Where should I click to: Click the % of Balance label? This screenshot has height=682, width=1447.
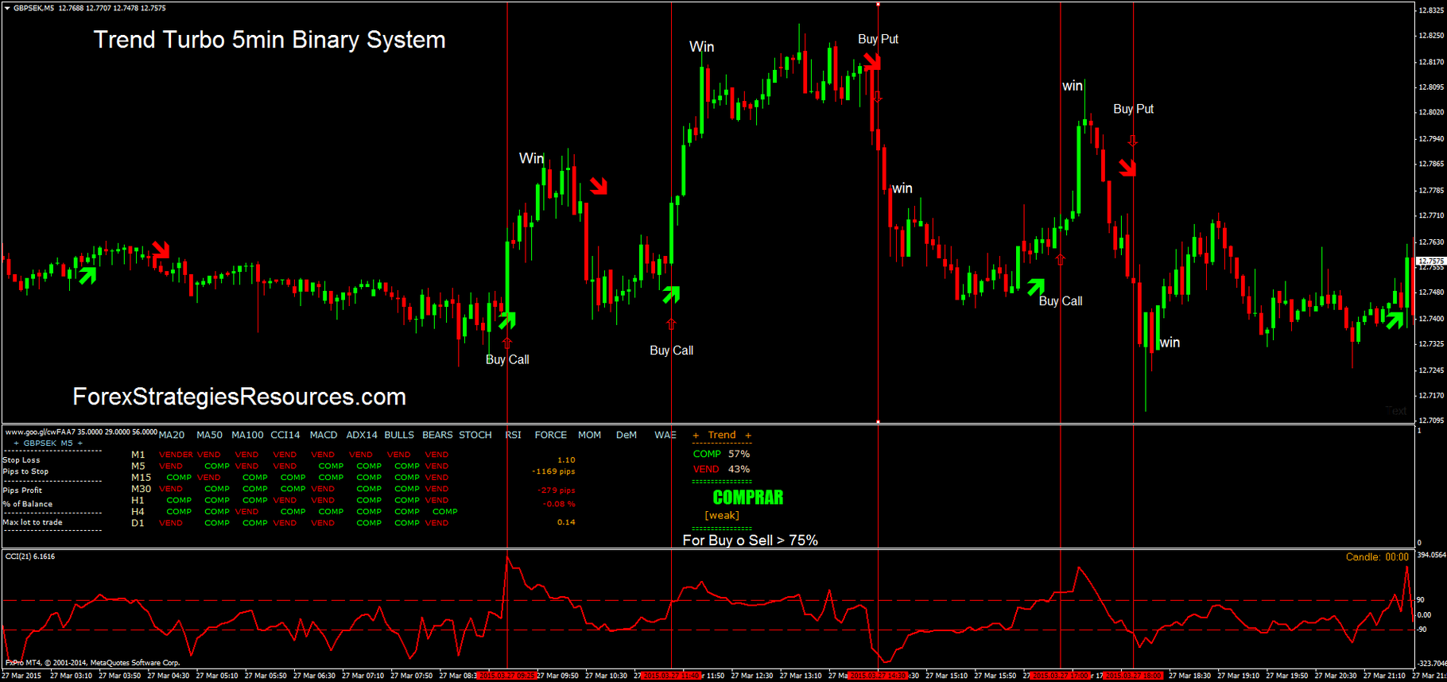pyautogui.click(x=28, y=504)
